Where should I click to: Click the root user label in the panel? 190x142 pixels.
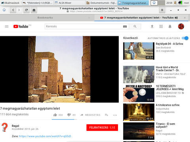[186, 3]
